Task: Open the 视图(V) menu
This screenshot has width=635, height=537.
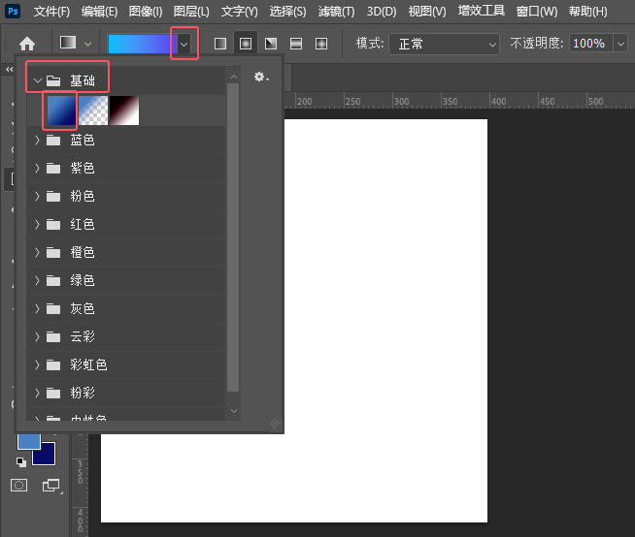Action: click(427, 11)
